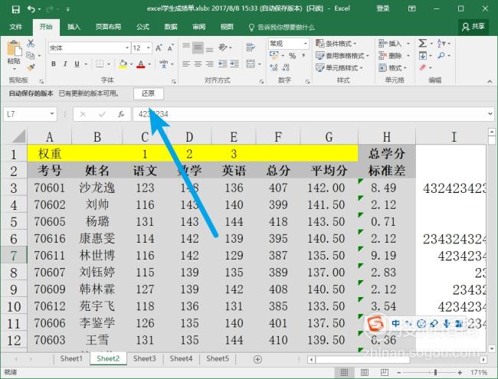Click the zoom slider handle
The height and width of the screenshot is (379, 498).
(435, 372)
